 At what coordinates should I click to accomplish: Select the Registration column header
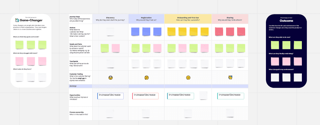click(146, 19)
